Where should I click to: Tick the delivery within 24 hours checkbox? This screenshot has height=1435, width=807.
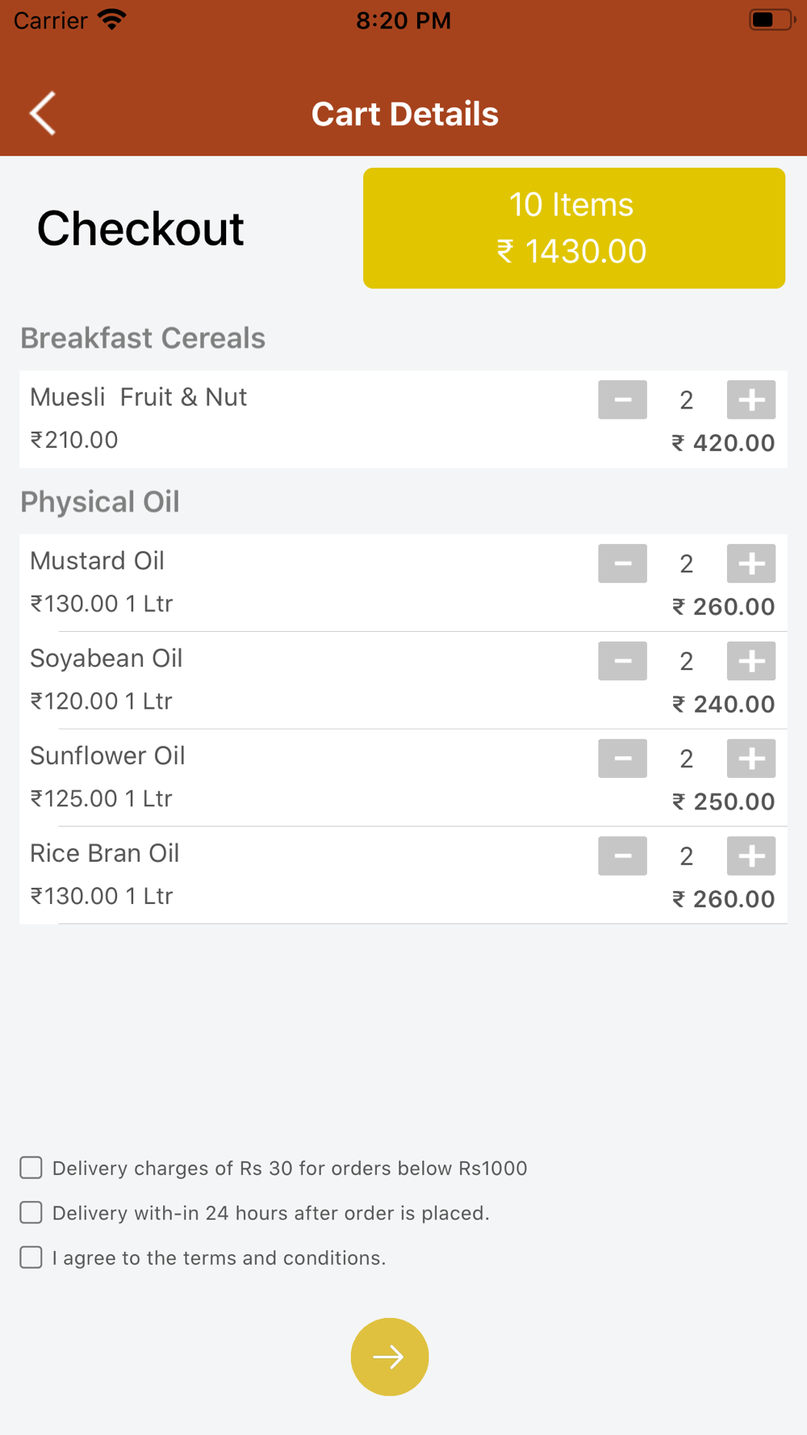[x=31, y=1212]
